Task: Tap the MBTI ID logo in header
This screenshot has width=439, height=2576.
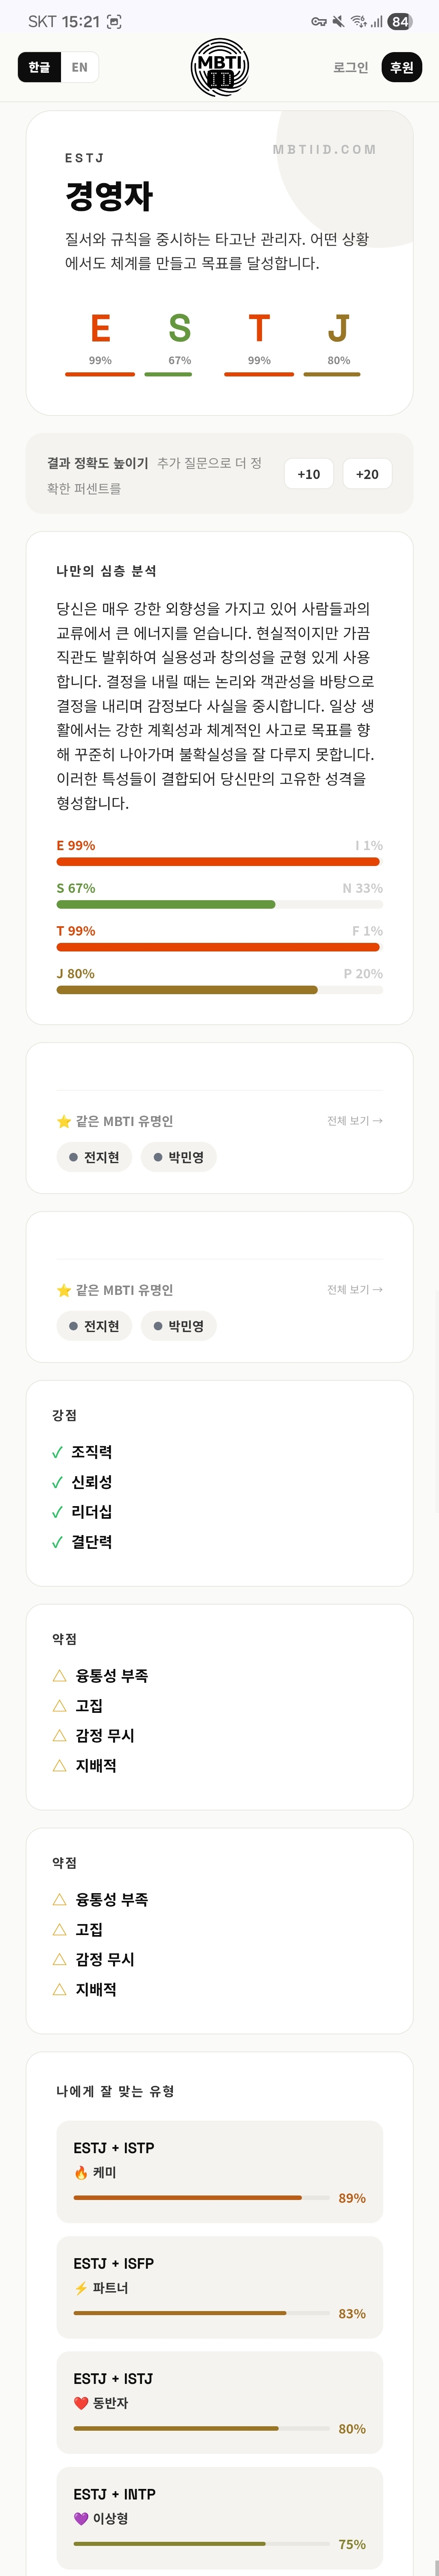Action: (220, 67)
